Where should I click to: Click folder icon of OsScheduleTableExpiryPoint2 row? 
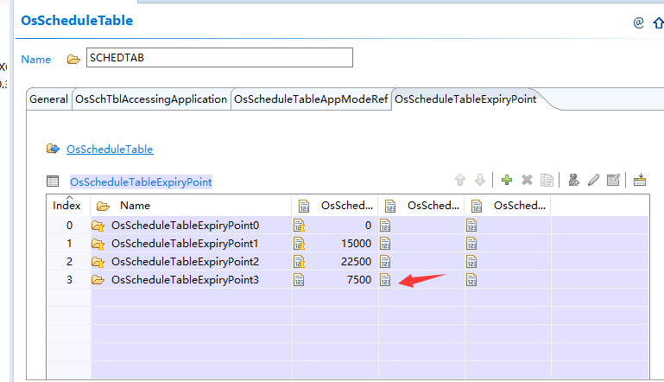[98, 262]
